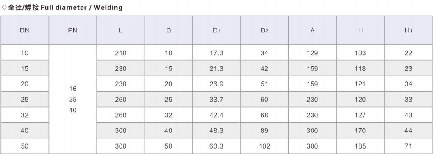Select the PN column header
Viewport: 434px width, 154px height.
coord(73,30)
